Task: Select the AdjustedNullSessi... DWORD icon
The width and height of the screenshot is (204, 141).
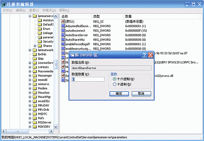Action: point(63,26)
